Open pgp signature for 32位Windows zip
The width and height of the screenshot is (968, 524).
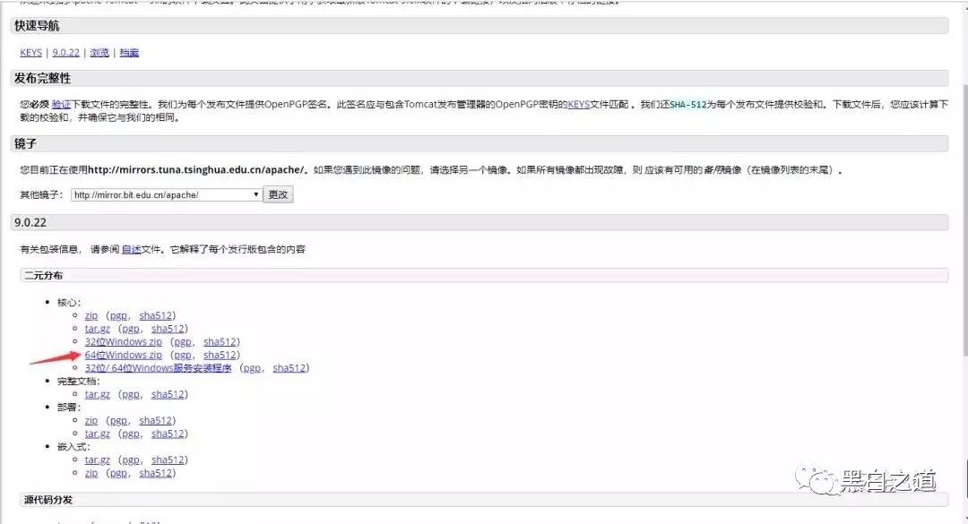[182, 341]
